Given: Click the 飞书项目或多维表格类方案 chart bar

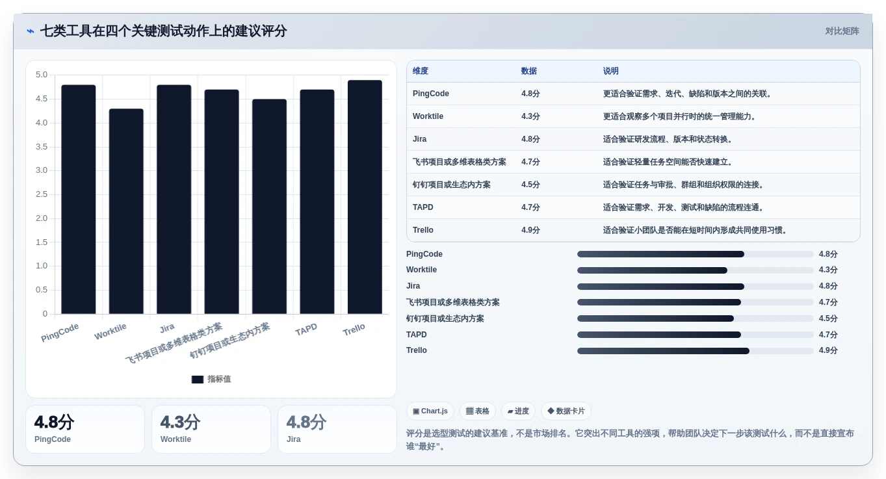Looking at the screenshot, I should click(222, 201).
